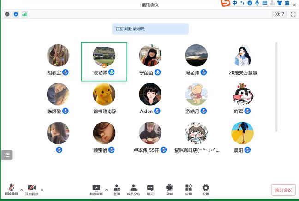Open Members (成员(20)) list
Image resolution: width=299 pixels, height=201 pixels.
click(133, 189)
